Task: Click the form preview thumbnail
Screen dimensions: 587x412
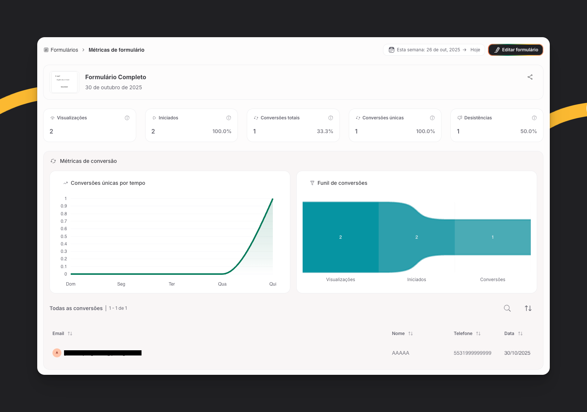Action: pos(64,82)
